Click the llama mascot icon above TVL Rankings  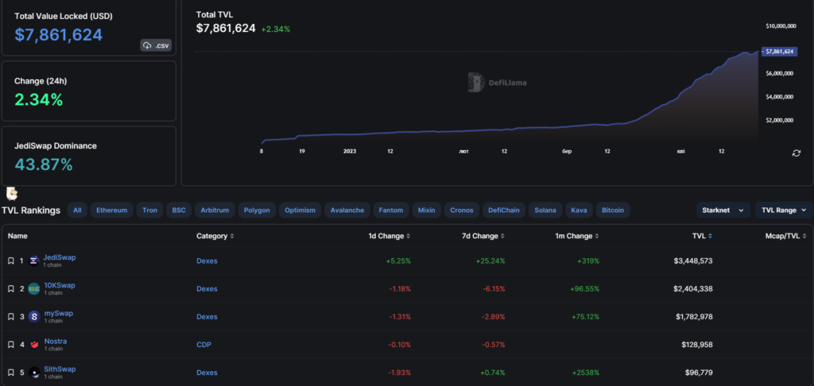click(12, 194)
